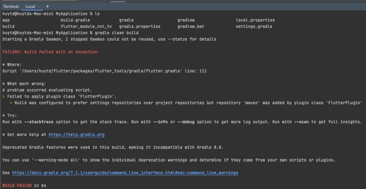This screenshot has width=366, height=189.
Task: Click the '--warning-mode all' message line
Action: (169, 160)
